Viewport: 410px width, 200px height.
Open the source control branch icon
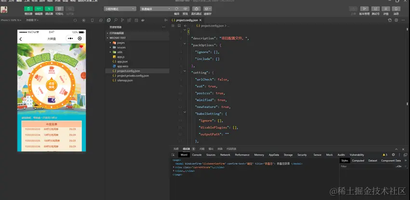pyautogui.click(x=122, y=20)
